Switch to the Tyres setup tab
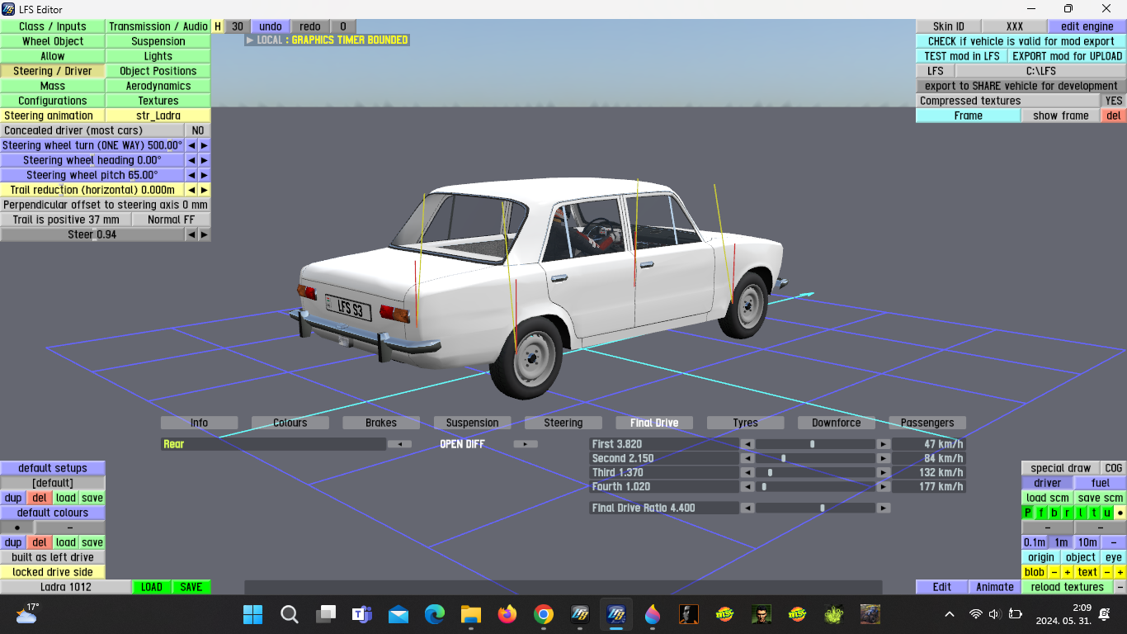 (745, 423)
